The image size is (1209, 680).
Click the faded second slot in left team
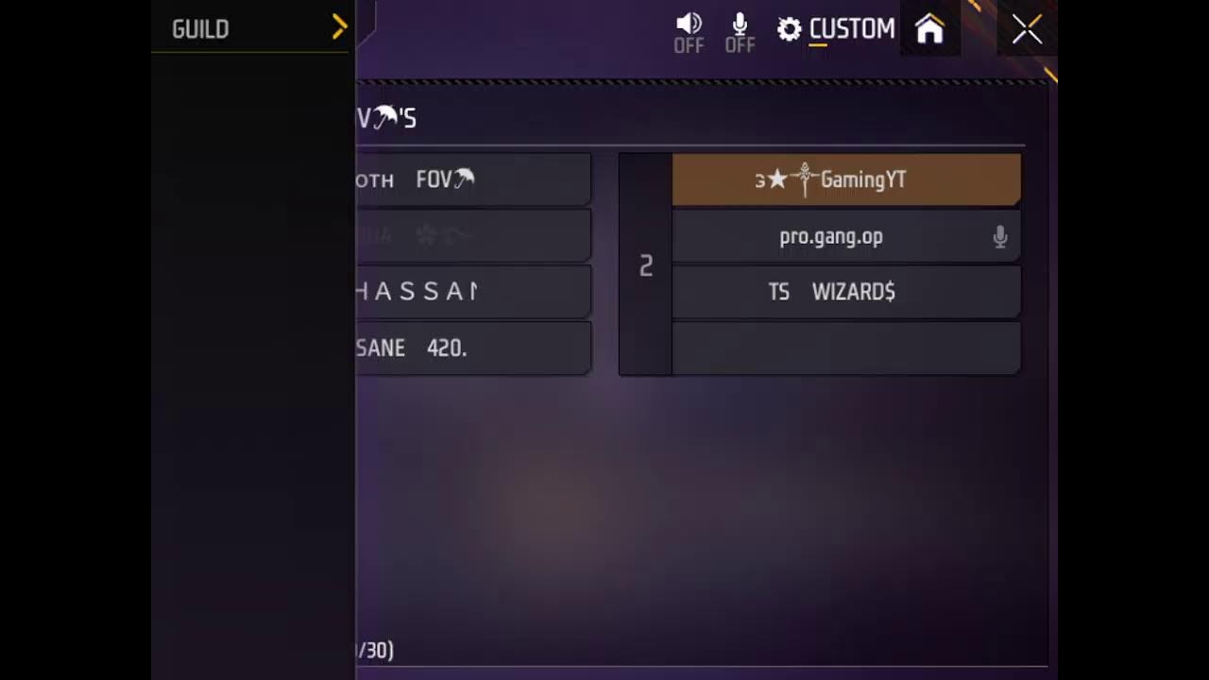[473, 236]
